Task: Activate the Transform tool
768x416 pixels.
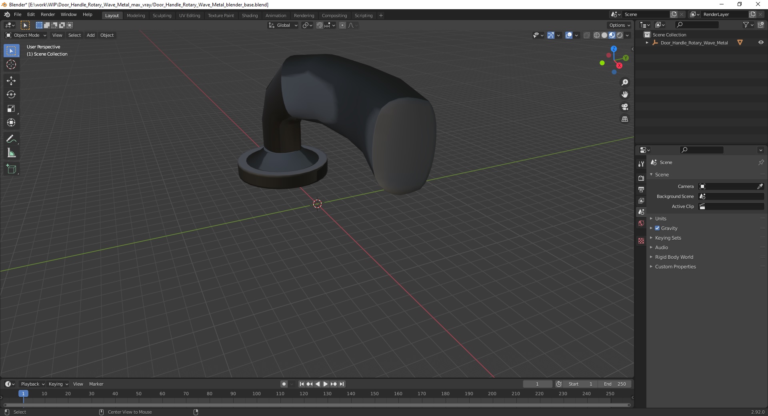Action: click(x=11, y=122)
